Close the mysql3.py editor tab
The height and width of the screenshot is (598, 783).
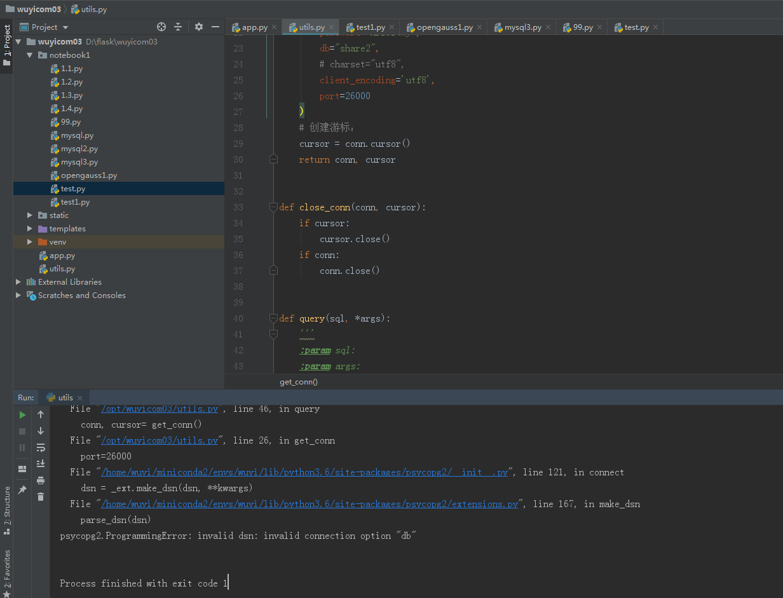(x=548, y=27)
